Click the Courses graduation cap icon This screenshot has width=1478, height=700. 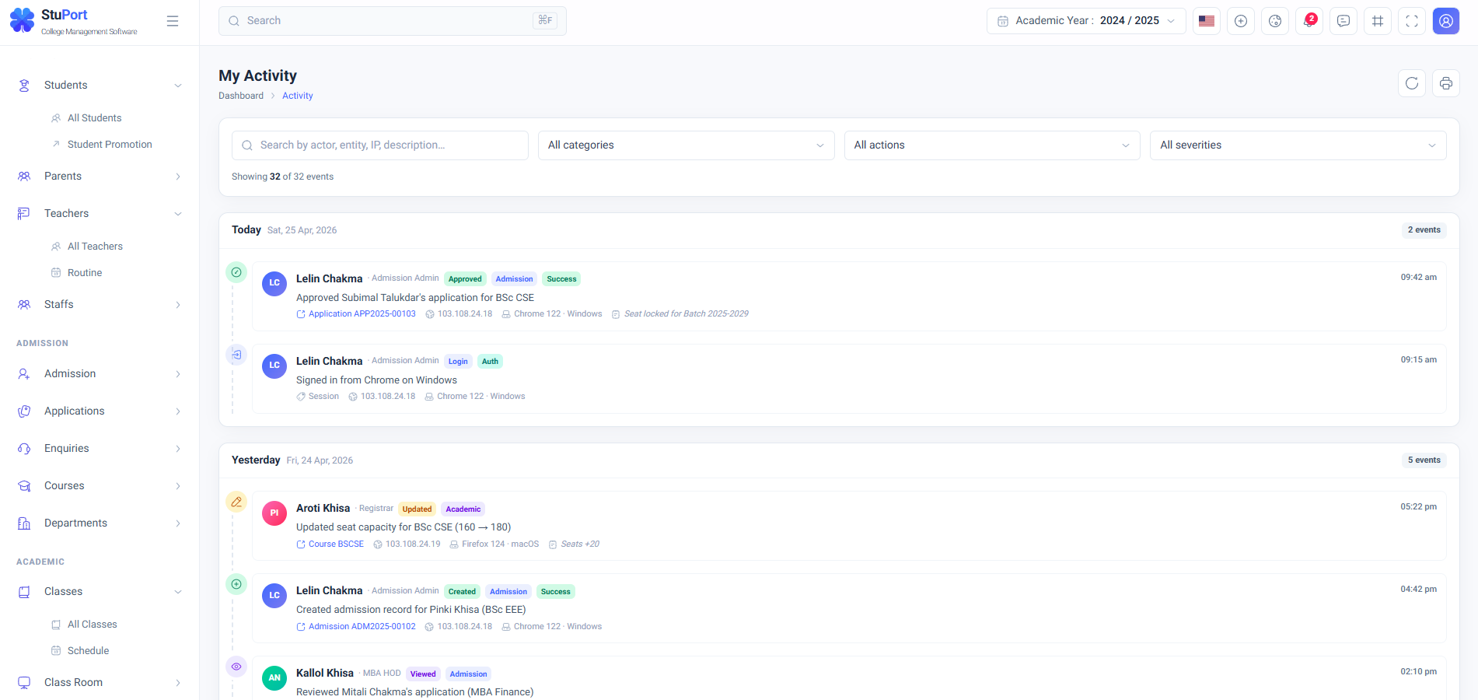pyautogui.click(x=24, y=486)
